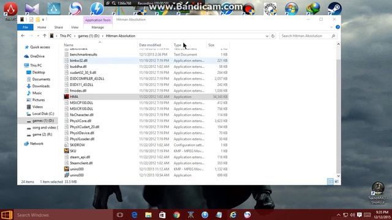Open Internet Explorer from taskbar
Image resolution: width=392 pixels, height=220 pixels.
pyautogui.click(x=233, y=215)
